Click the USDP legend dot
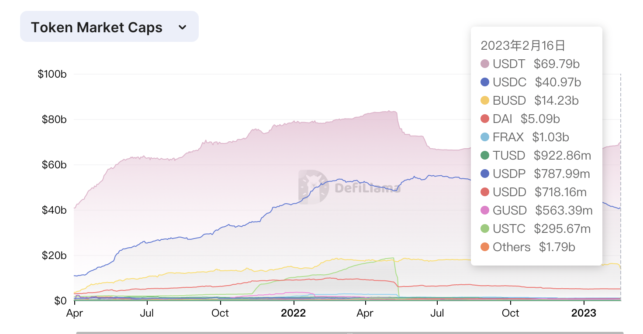 point(484,174)
